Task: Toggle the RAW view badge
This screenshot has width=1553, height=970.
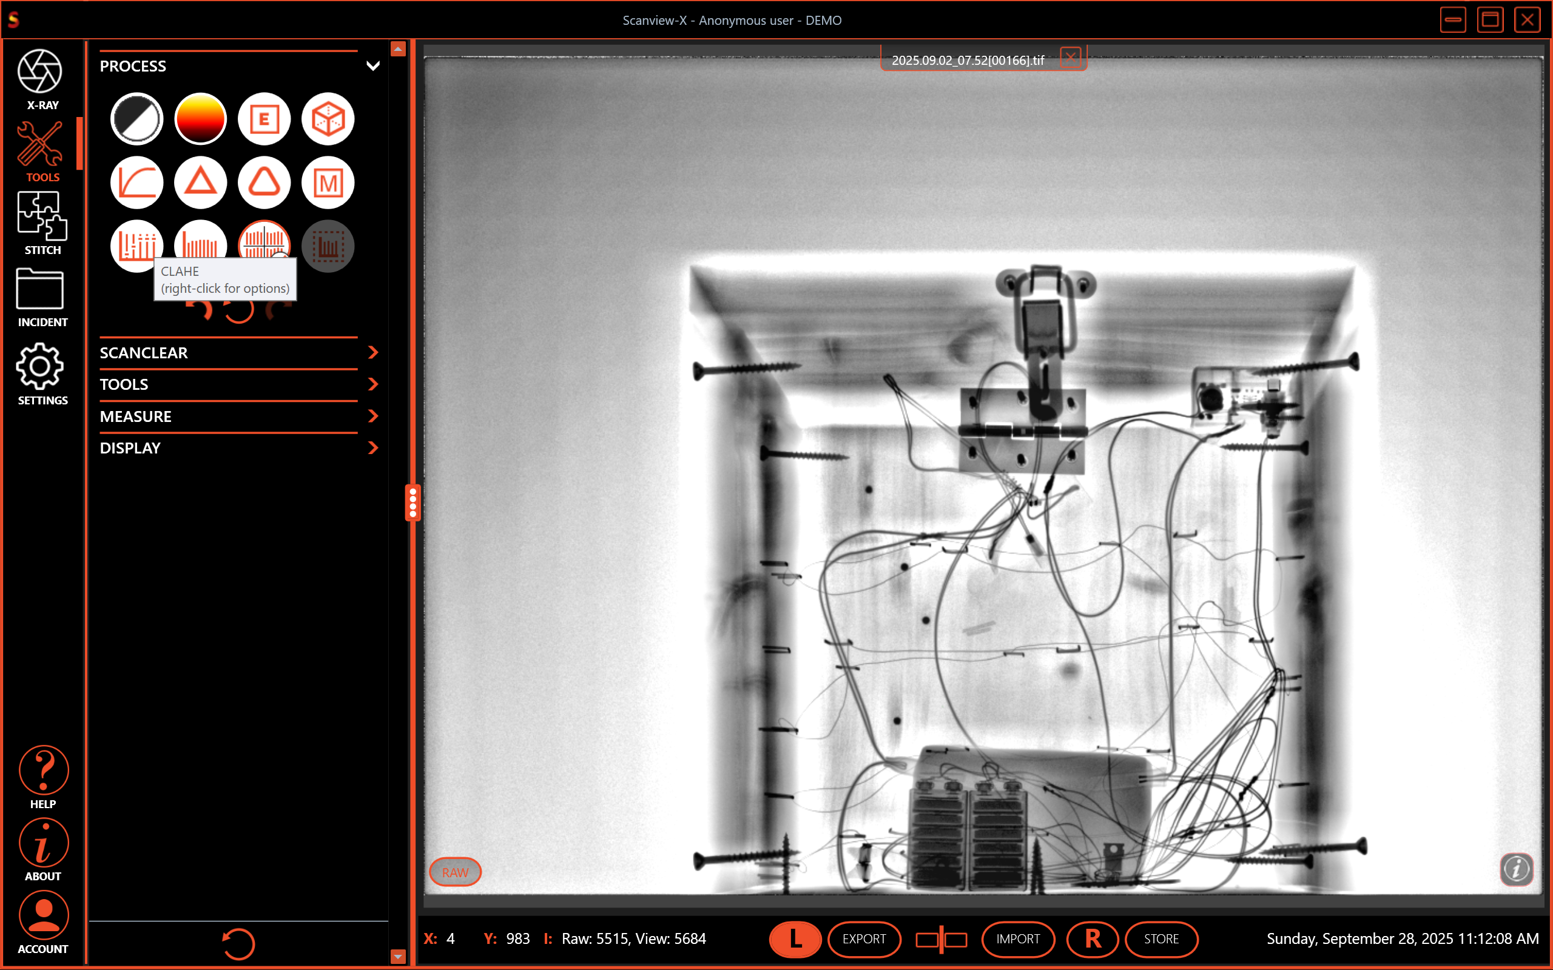Action: [x=455, y=872]
